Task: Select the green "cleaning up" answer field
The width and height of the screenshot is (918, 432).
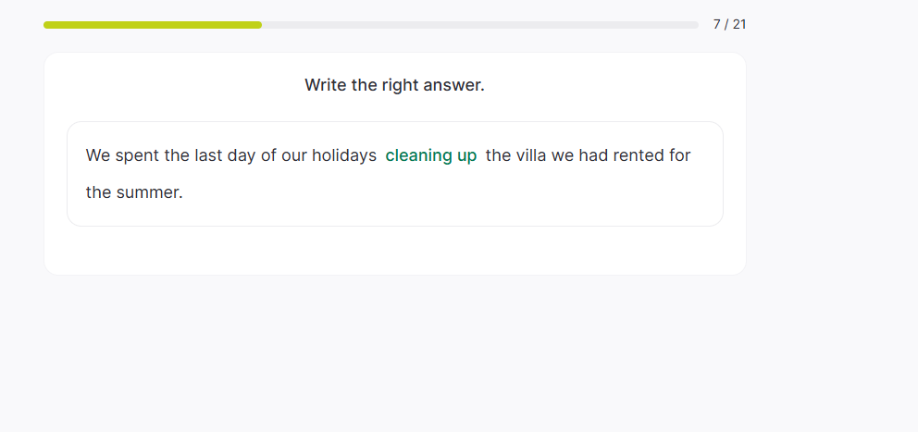Action: 431,155
